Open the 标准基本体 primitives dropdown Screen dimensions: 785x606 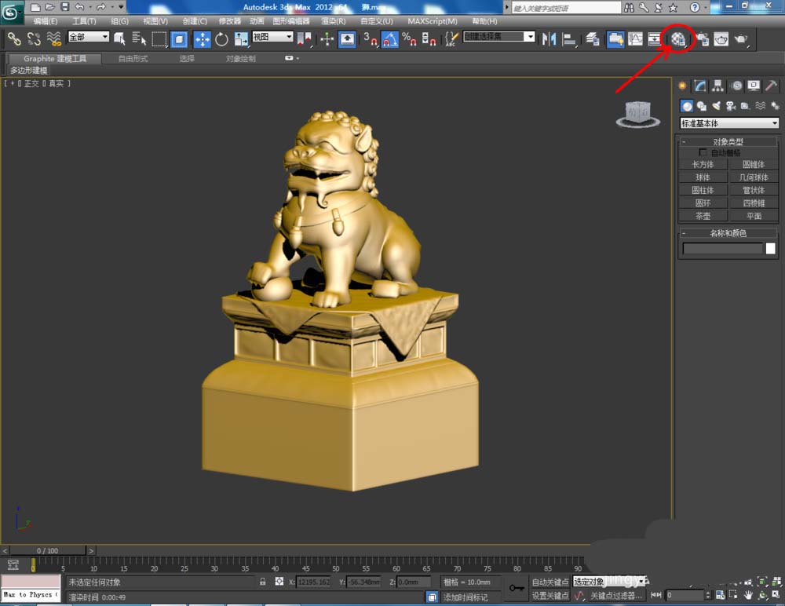pos(729,122)
